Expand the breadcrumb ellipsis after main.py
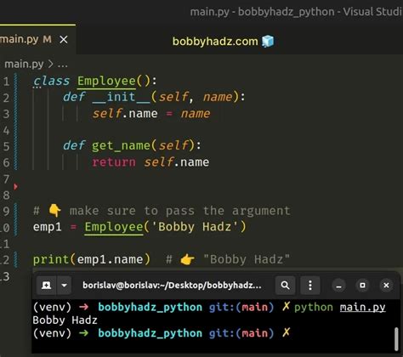 pyautogui.click(x=62, y=65)
